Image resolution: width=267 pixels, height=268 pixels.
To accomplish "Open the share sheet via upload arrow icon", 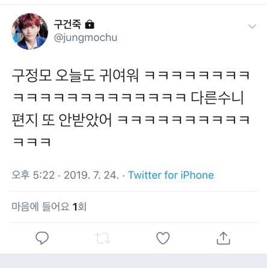I will (223, 238).
